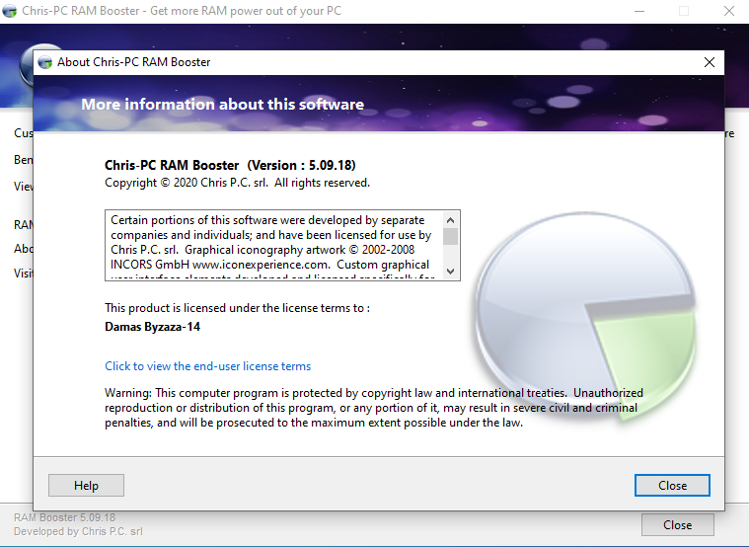The height and width of the screenshot is (547, 749).
Task: Click 'RAM Booster 5.09.18' status text
Action: pyautogui.click(x=64, y=517)
